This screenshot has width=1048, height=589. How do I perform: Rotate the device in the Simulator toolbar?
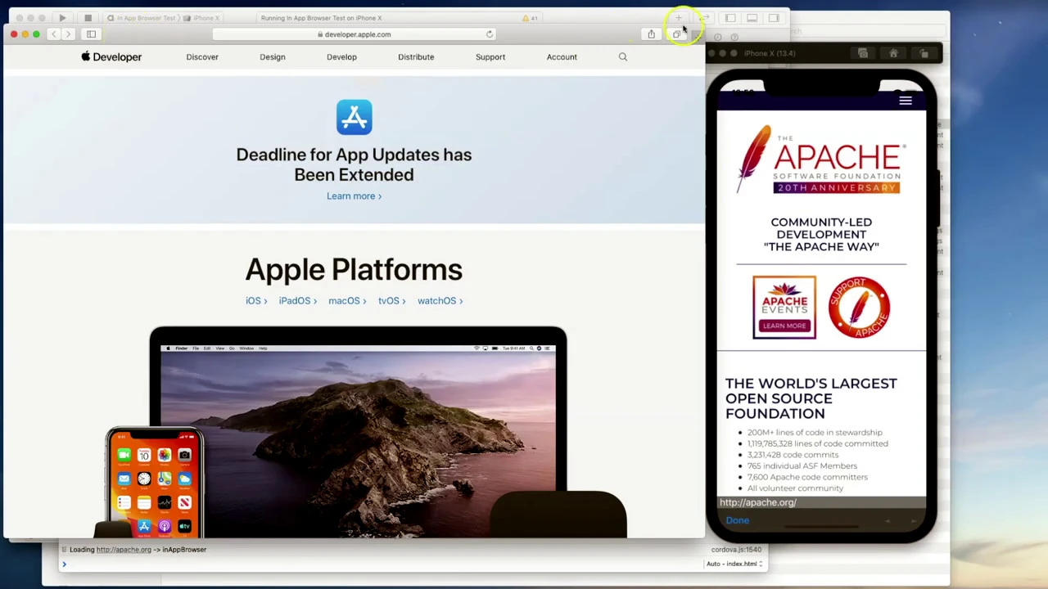point(924,54)
